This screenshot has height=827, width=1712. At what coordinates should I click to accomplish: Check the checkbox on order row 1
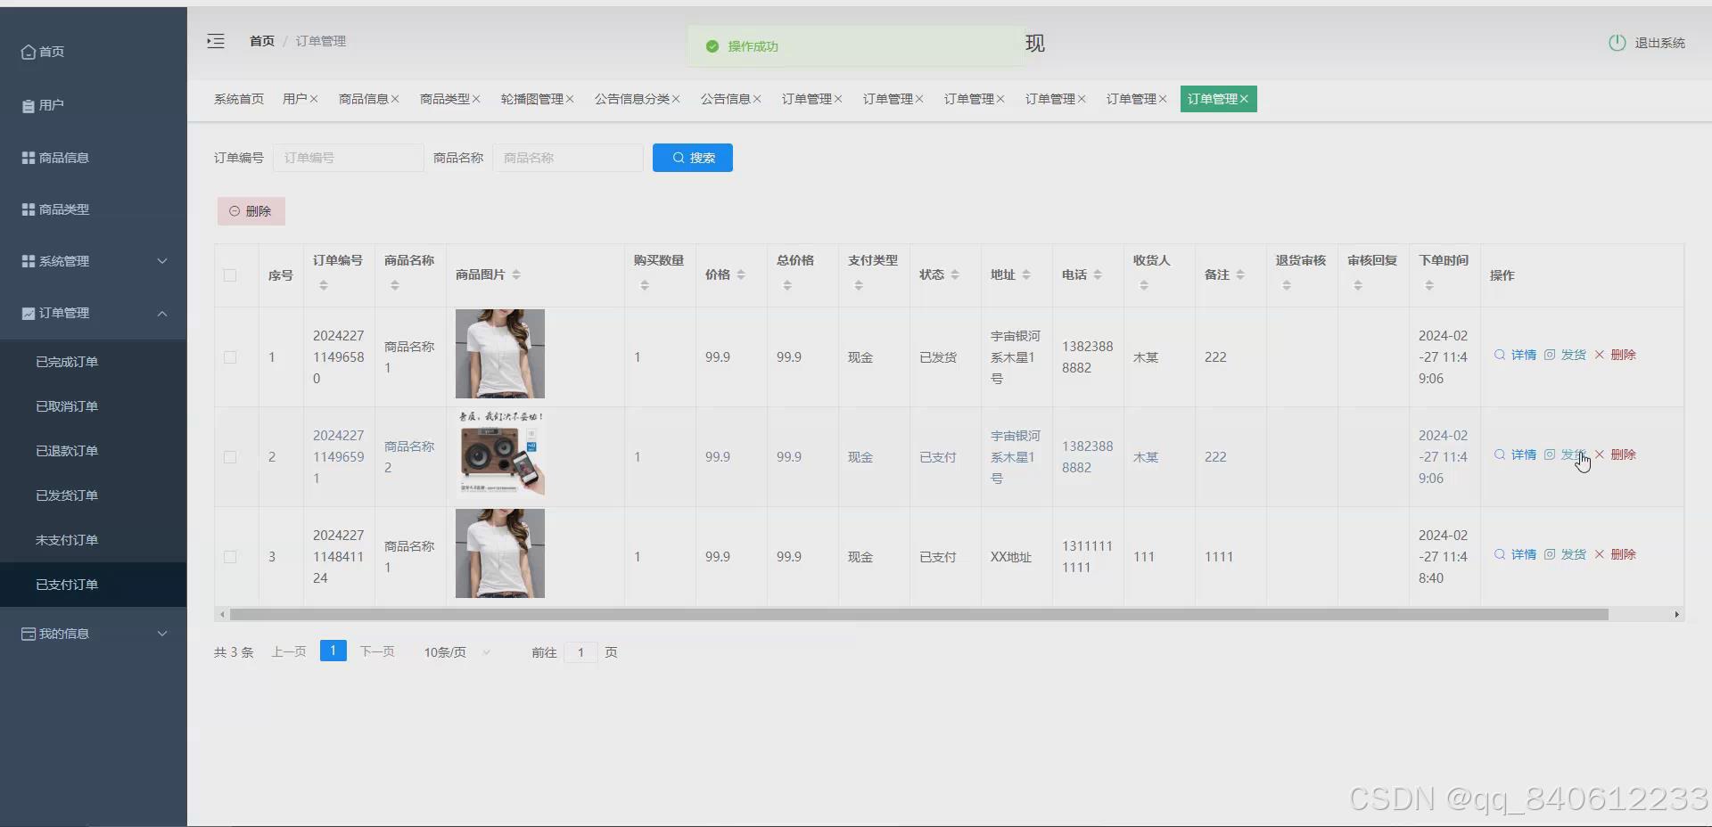pyautogui.click(x=230, y=357)
